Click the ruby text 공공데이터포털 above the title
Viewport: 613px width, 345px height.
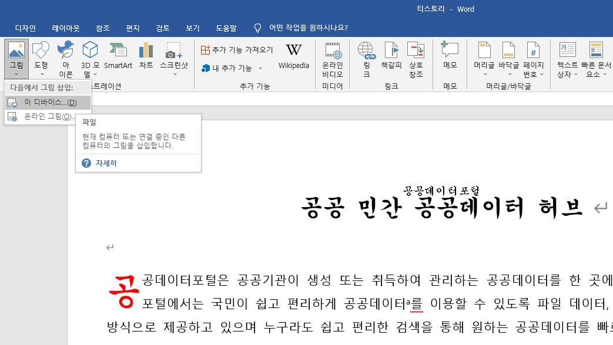(x=441, y=191)
